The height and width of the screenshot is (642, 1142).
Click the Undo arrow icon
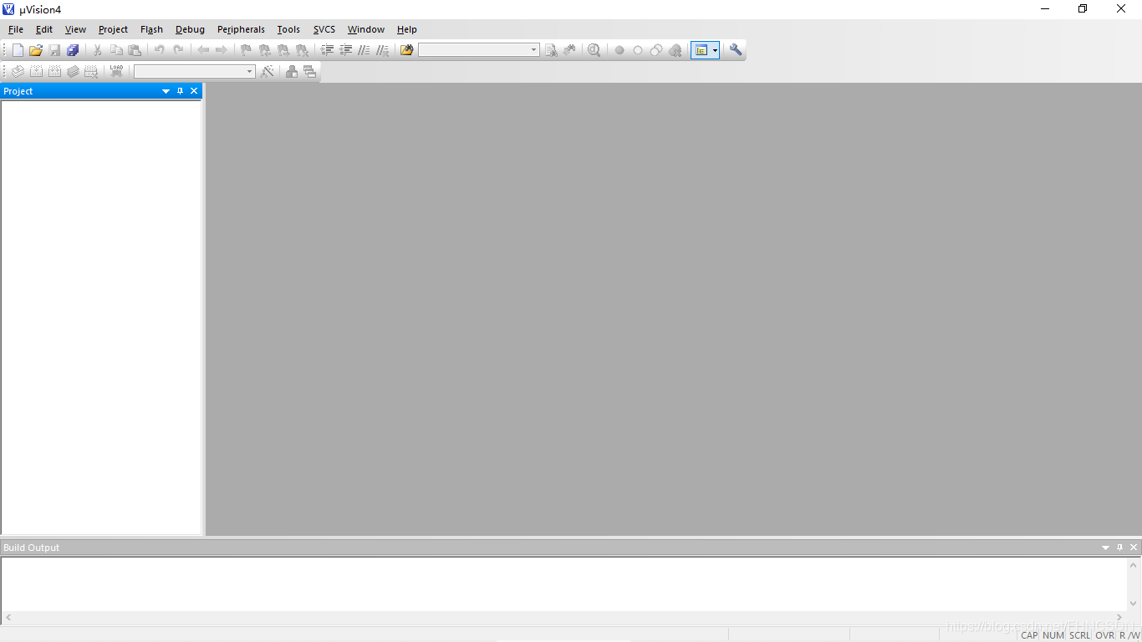[x=159, y=50]
